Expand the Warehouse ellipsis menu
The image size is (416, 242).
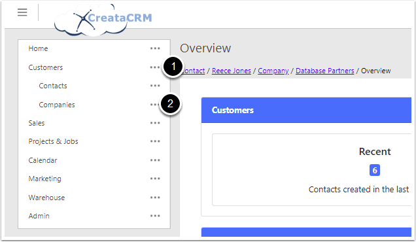(155, 198)
